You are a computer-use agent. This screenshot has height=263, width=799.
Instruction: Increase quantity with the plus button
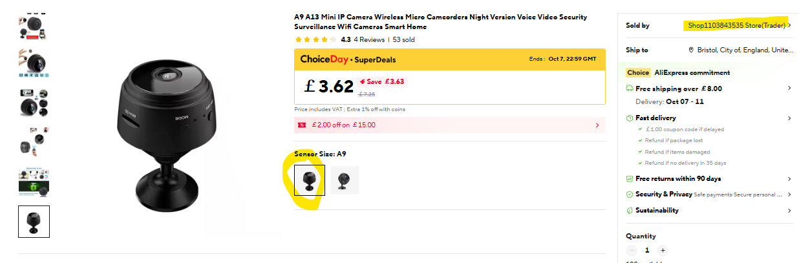click(x=663, y=250)
